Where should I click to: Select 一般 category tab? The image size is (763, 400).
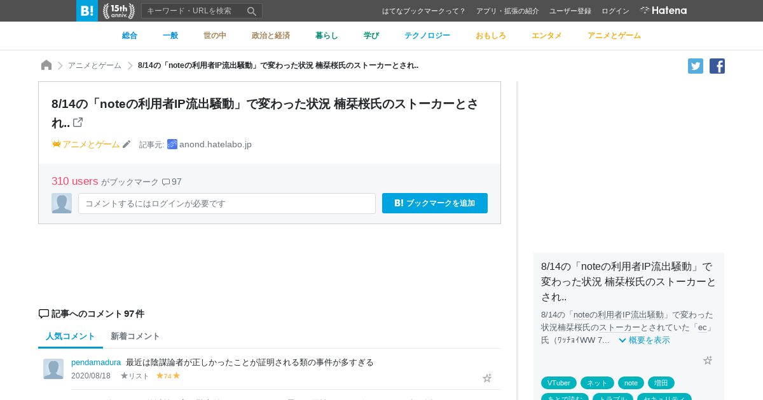170,36
